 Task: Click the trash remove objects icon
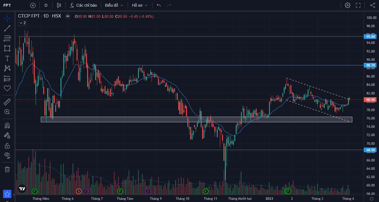tap(7, 169)
